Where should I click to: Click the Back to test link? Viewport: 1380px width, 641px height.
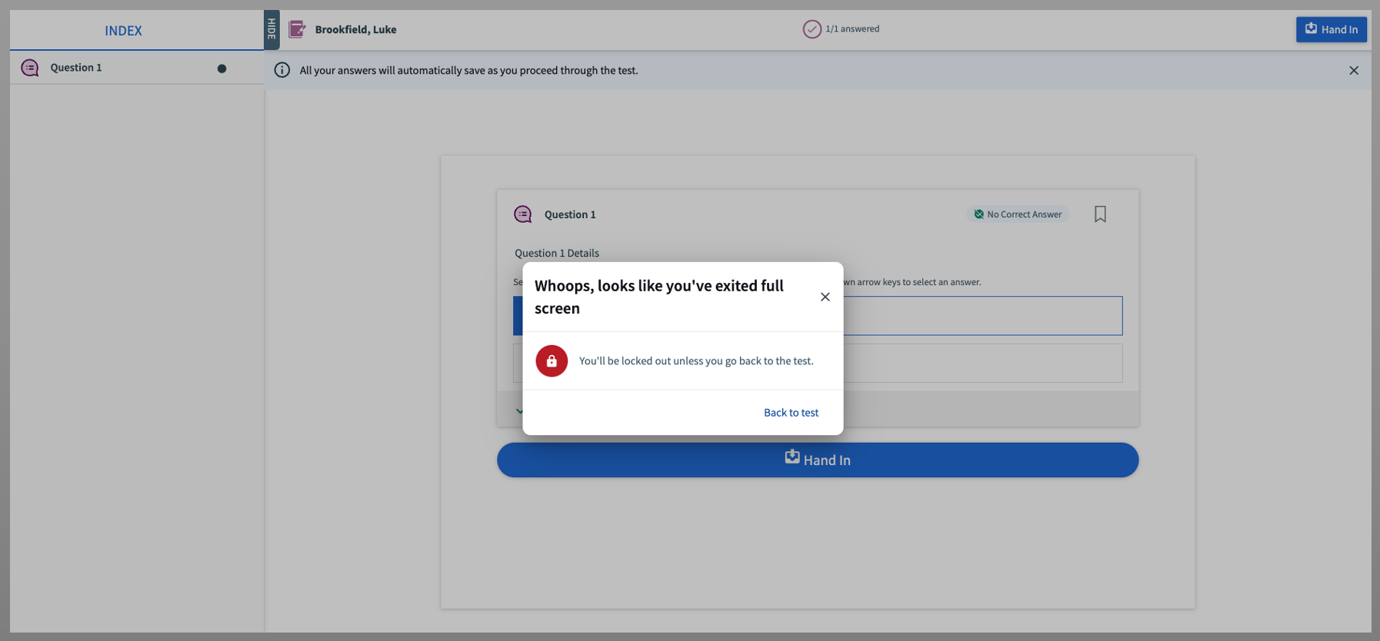791,413
